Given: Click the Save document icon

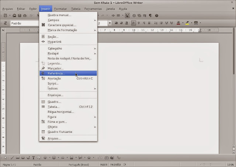Looking at the screenshot, I should (x=20, y=15).
